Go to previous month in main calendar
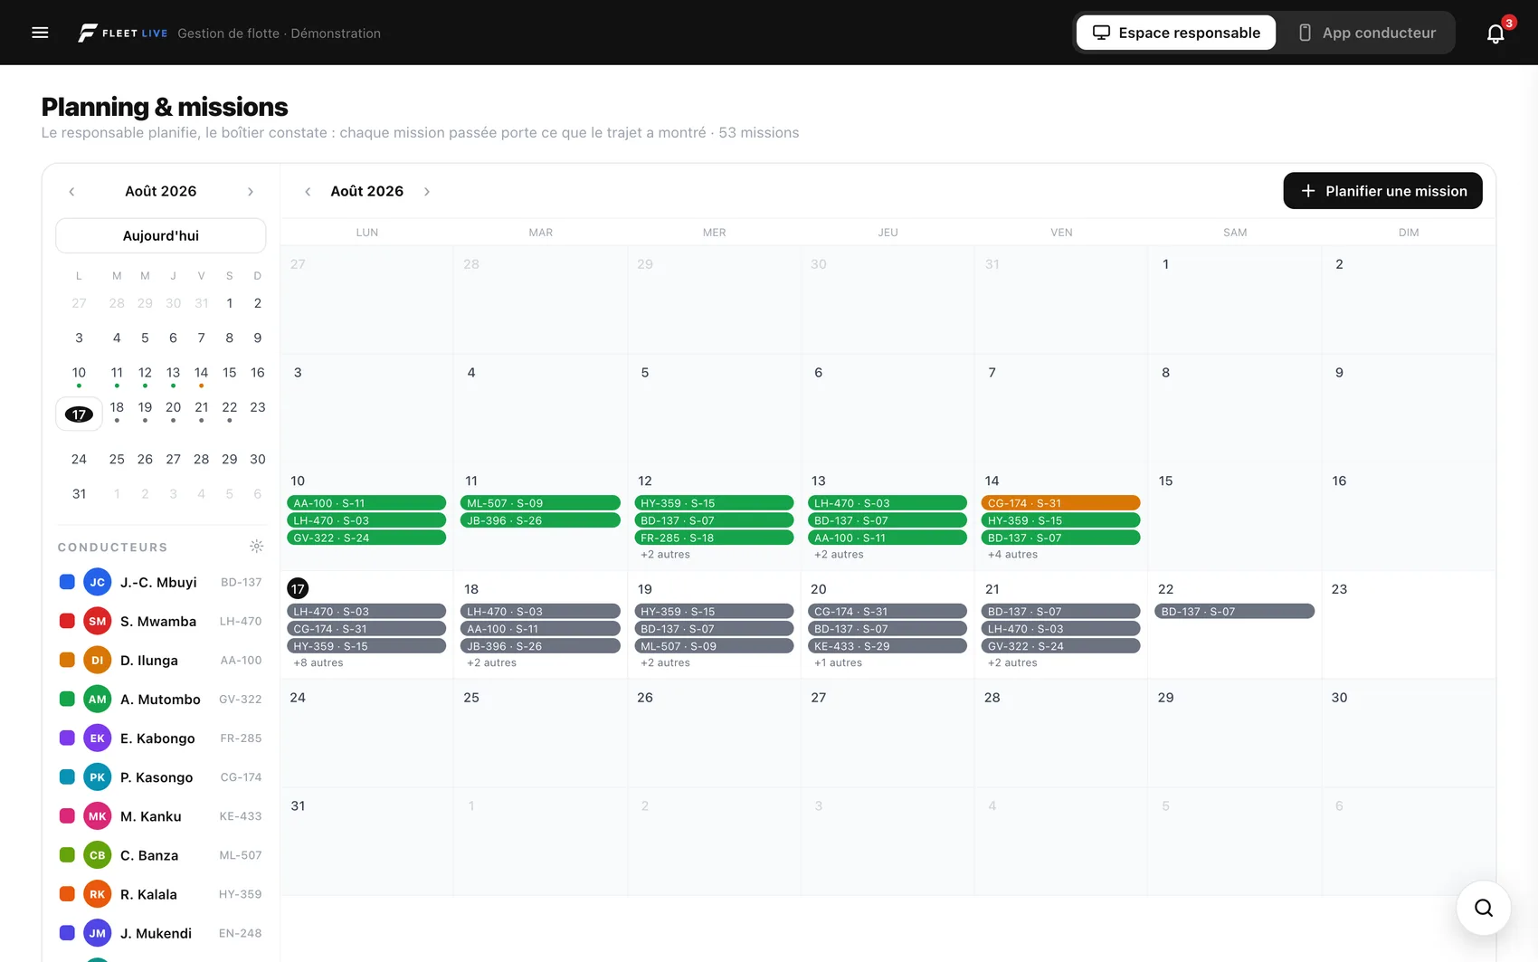Viewport: 1538px width, 962px height. pyautogui.click(x=308, y=191)
